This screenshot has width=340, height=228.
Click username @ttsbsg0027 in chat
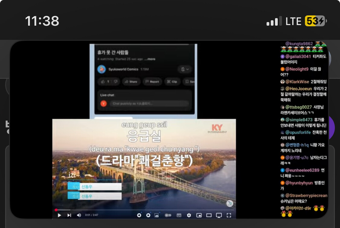point(298,107)
